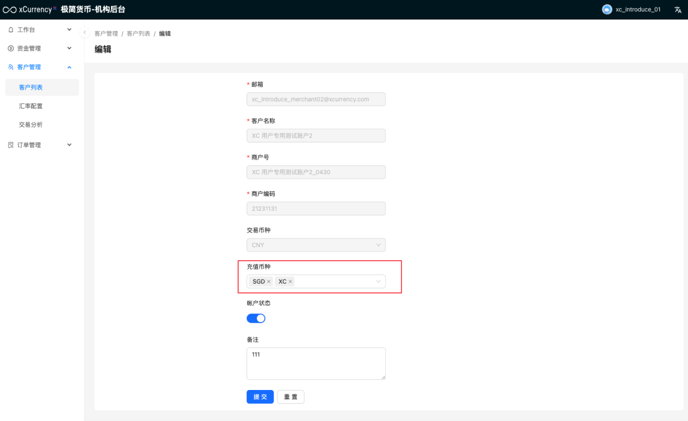Open 交易分析 in the sidebar
Screen dimensions: 688x421
click(30, 125)
